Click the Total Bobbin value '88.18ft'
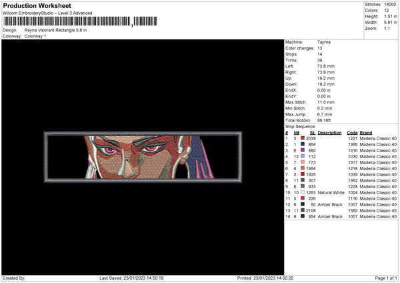 pyautogui.click(x=324, y=120)
